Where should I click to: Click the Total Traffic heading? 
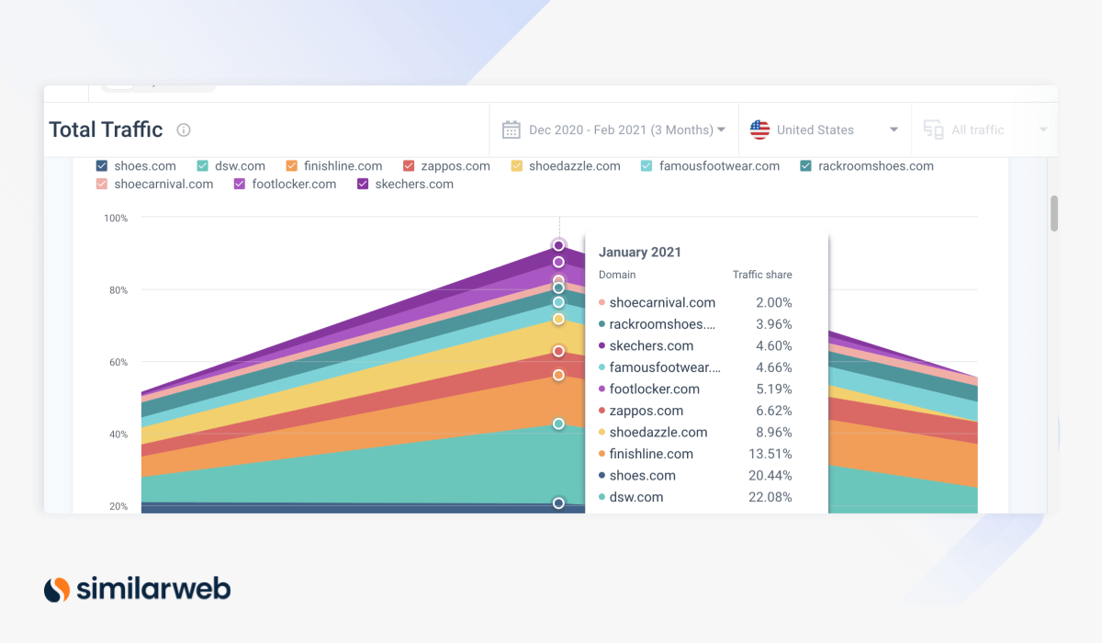(x=106, y=130)
